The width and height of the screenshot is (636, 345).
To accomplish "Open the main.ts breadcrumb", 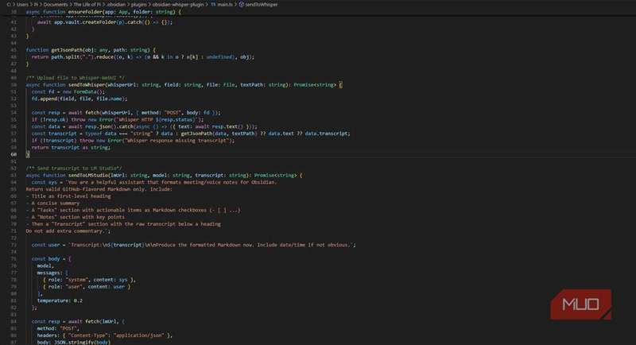I will 227,5.
